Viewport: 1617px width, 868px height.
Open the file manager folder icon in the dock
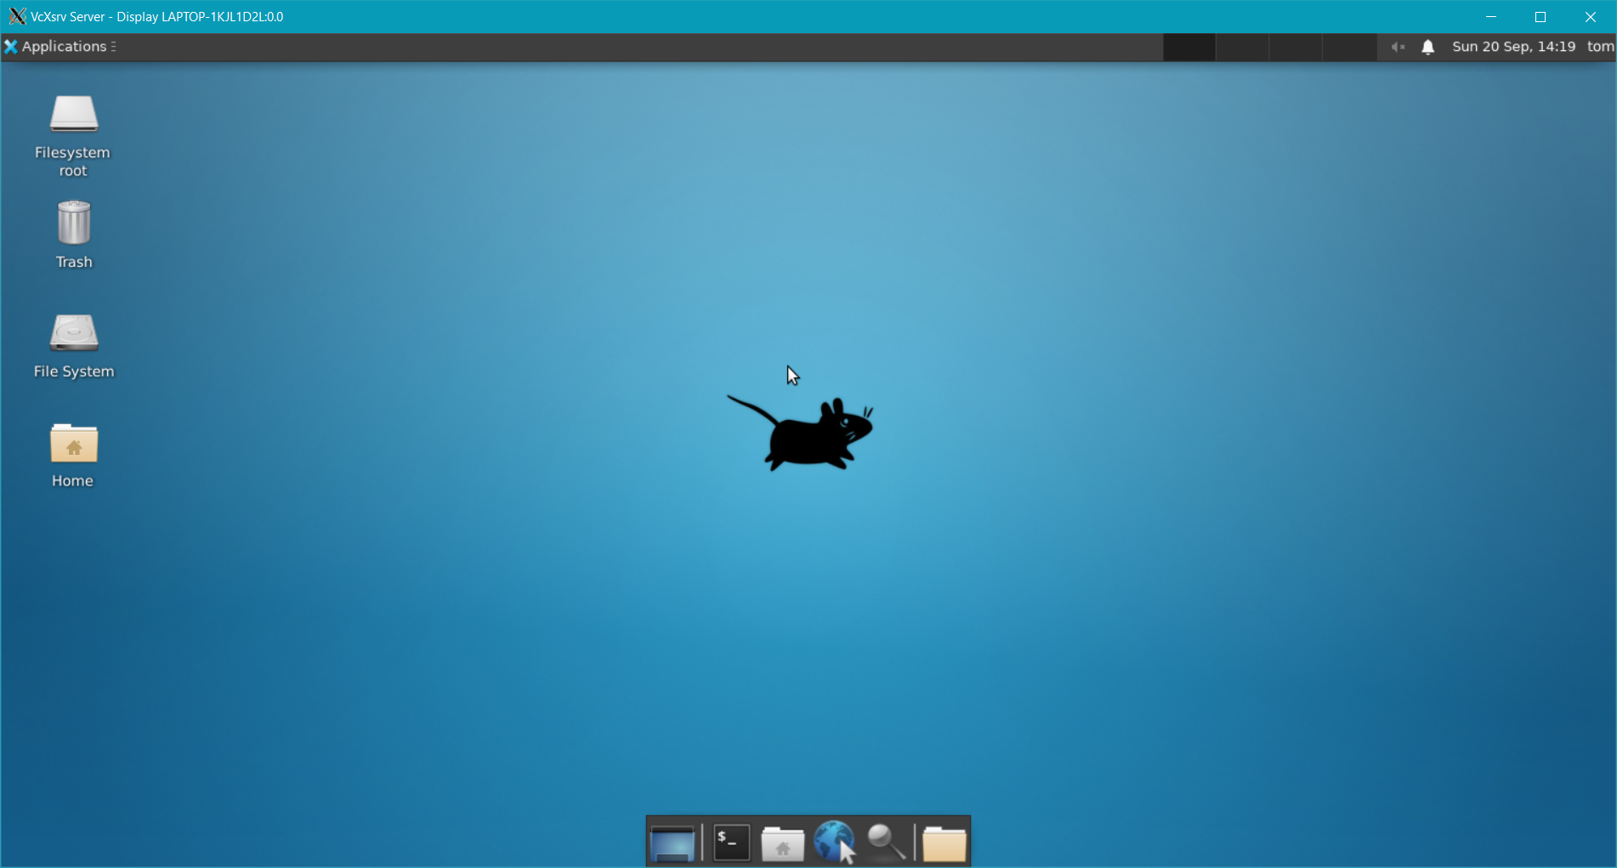(944, 842)
